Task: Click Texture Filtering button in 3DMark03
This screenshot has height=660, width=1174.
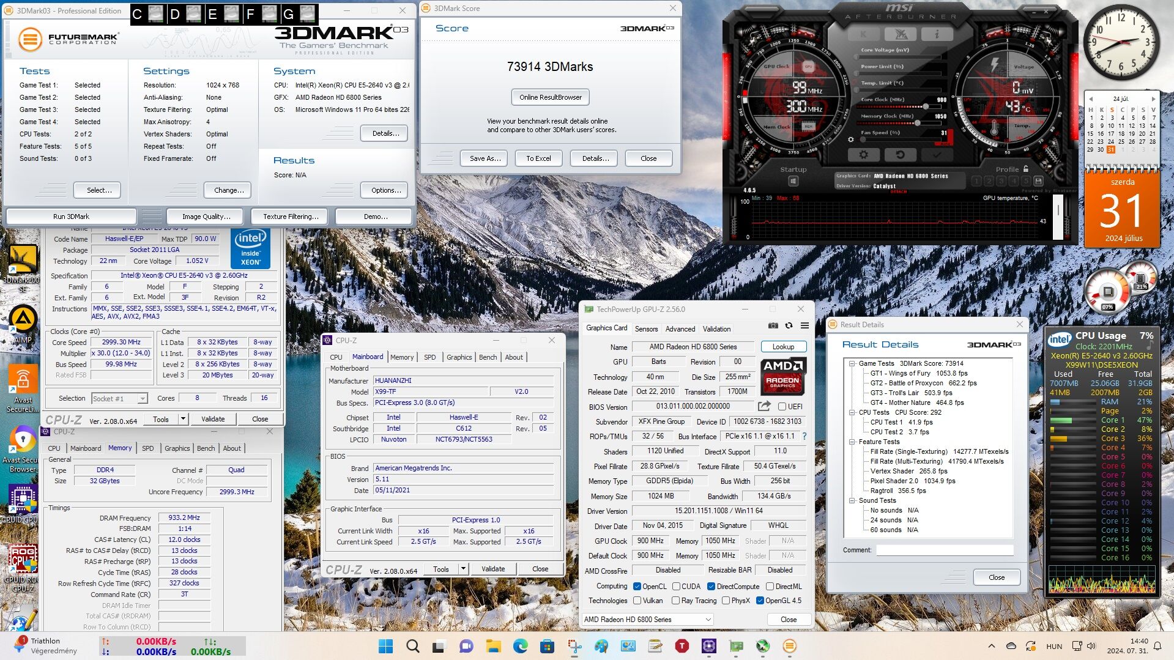Action: click(291, 217)
